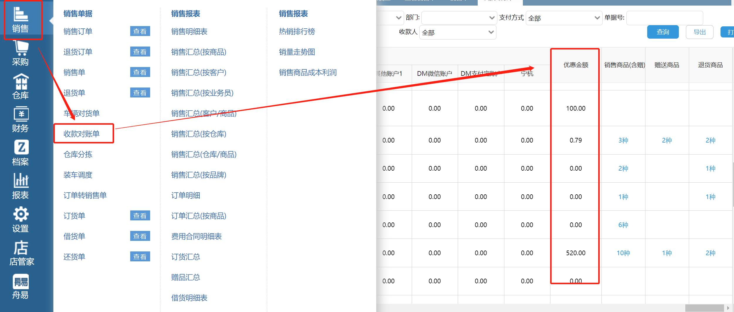Click 查看 next to 退货单

click(x=140, y=93)
